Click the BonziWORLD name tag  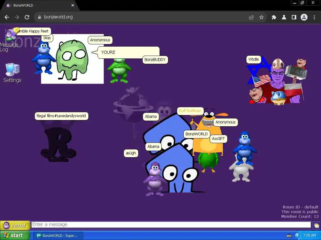point(197,134)
